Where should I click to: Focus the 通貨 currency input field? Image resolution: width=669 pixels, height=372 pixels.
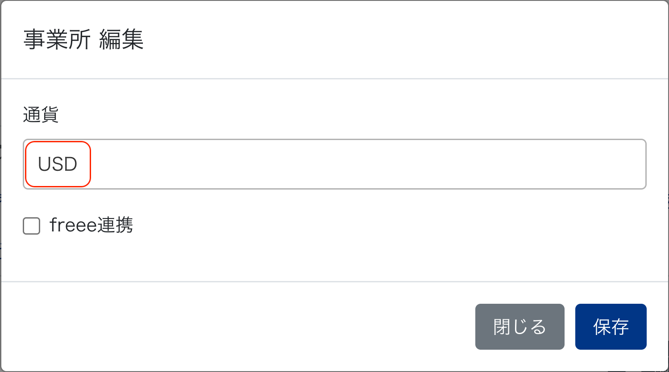coord(335,164)
